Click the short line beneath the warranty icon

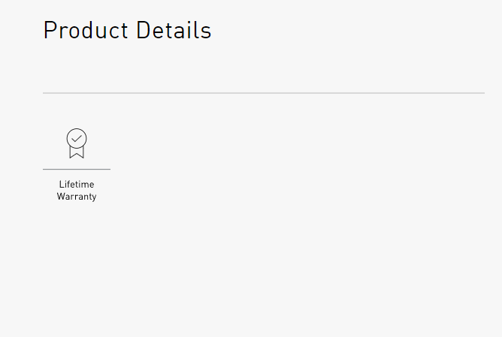point(77,170)
